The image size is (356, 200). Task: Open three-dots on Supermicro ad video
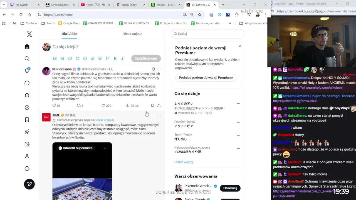point(106,148)
